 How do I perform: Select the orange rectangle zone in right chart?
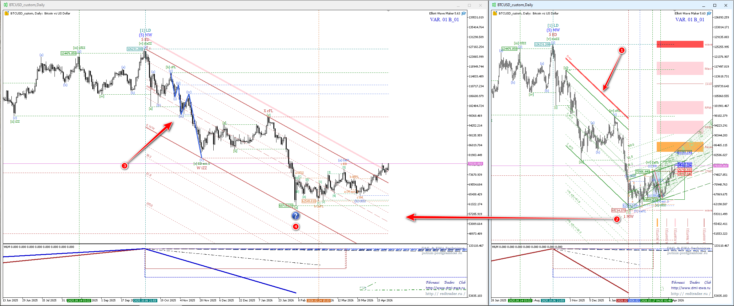tap(680, 147)
